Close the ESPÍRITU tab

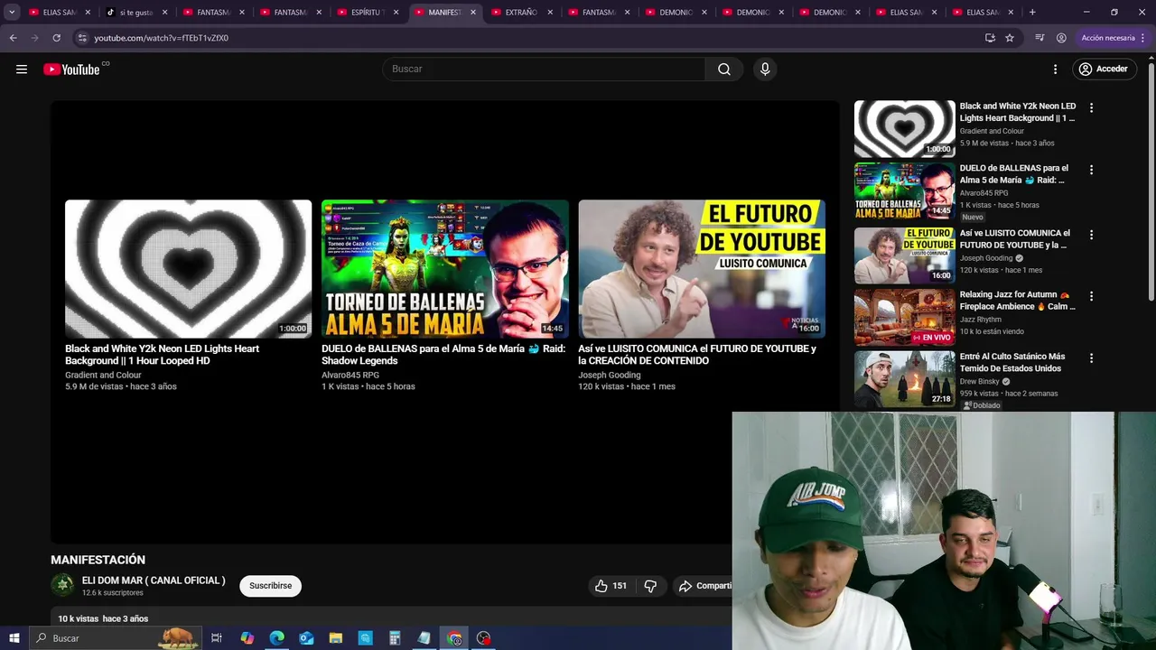point(396,13)
